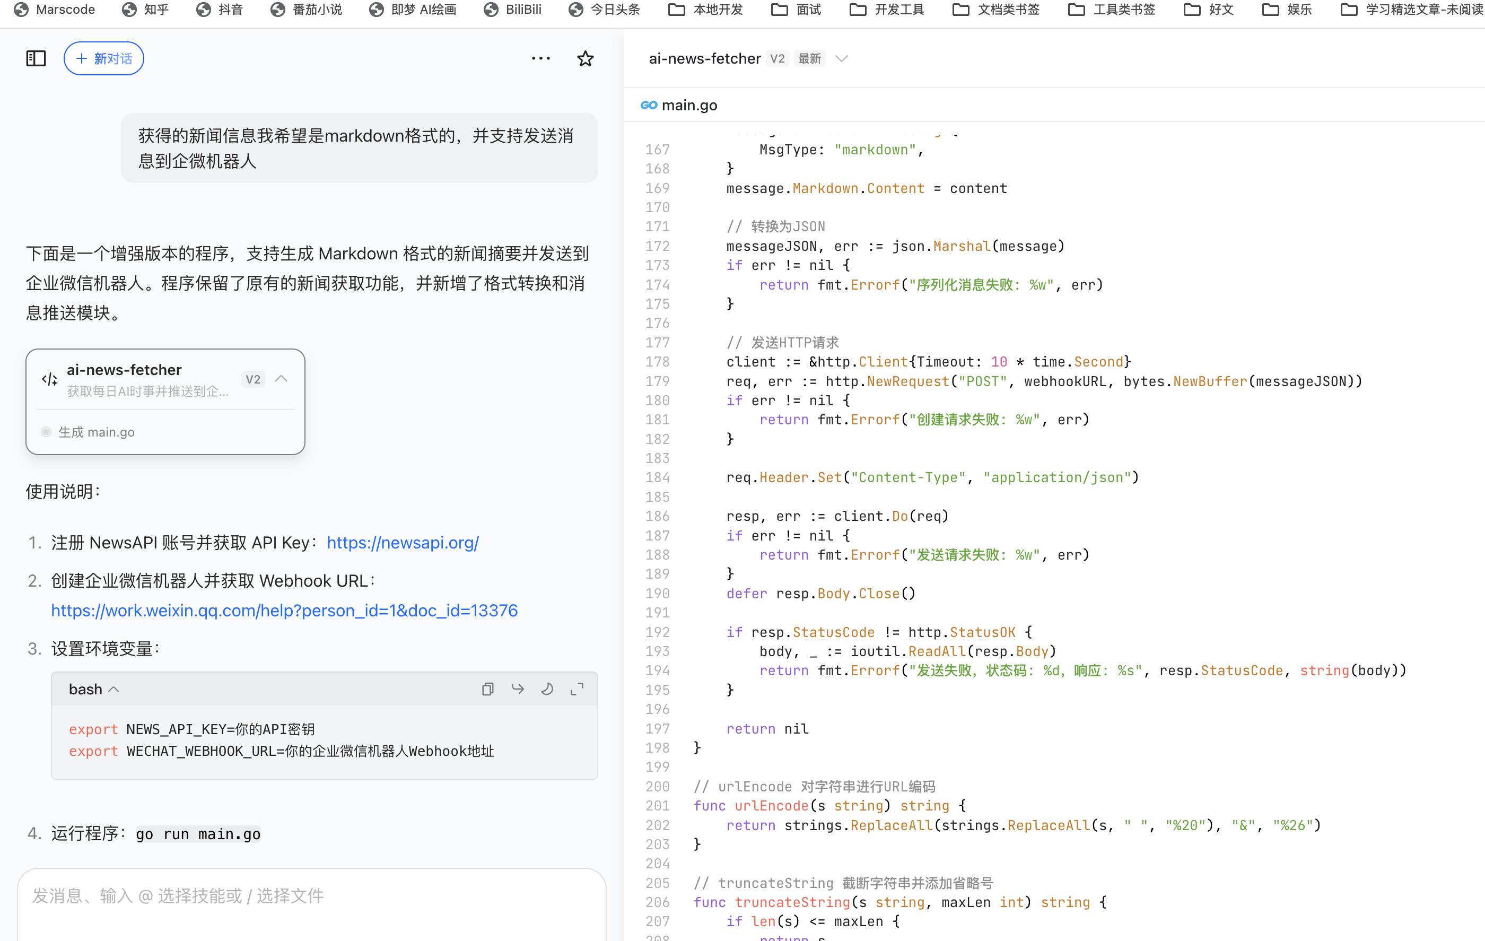Open the newsapi.org link
The height and width of the screenshot is (941, 1485).
pyautogui.click(x=402, y=543)
